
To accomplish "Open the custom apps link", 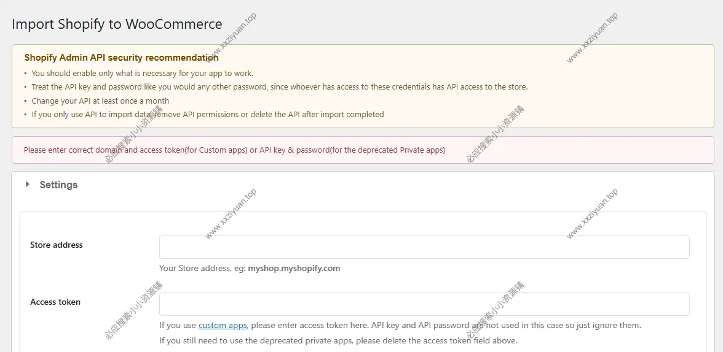I will pyautogui.click(x=223, y=326).
